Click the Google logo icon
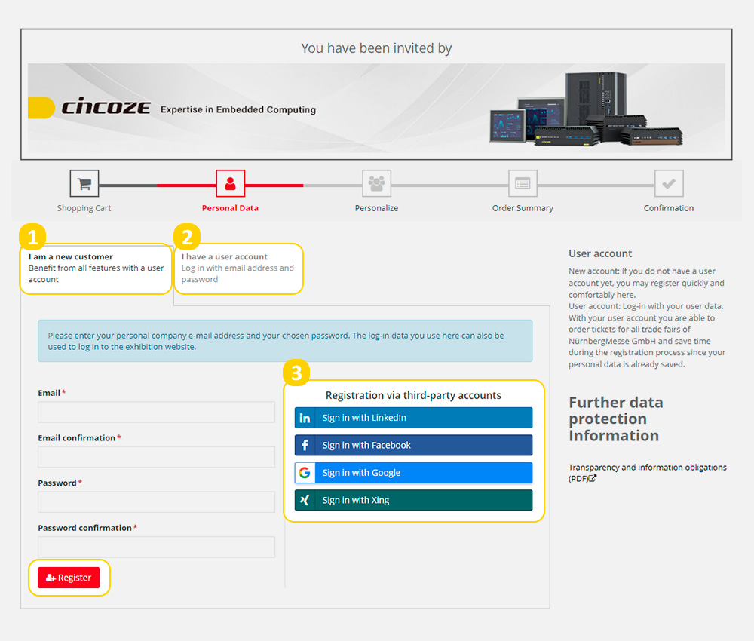This screenshot has width=754, height=641. click(x=305, y=473)
